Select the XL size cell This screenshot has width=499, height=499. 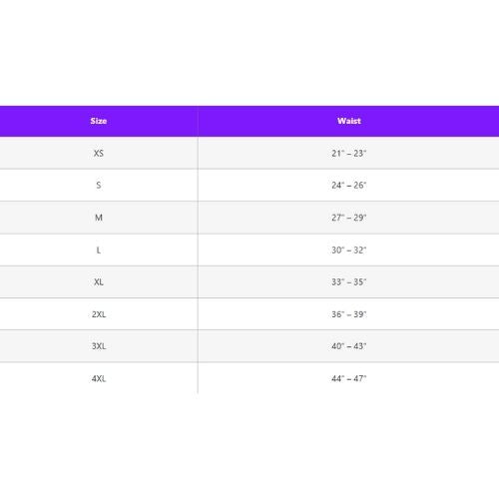(99, 282)
